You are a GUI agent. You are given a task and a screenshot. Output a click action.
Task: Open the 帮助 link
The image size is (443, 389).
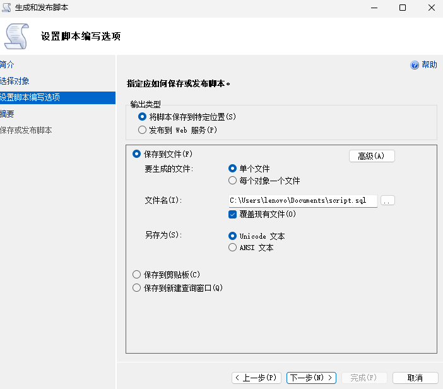point(430,65)
